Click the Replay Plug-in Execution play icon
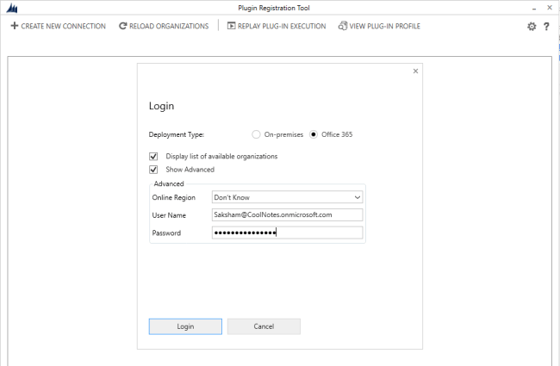The width and height of the screenshot is (560, 366). (x=232, y=26)
